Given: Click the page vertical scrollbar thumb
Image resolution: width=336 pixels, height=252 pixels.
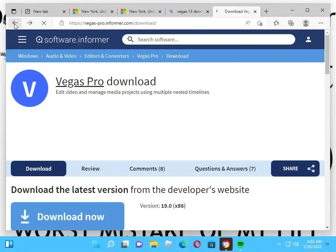Looking at the screenshot, I should [327, 54].
